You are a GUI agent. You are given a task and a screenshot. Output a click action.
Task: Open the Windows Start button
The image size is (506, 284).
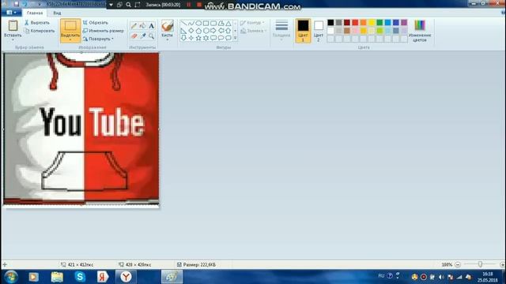point(11,277)
